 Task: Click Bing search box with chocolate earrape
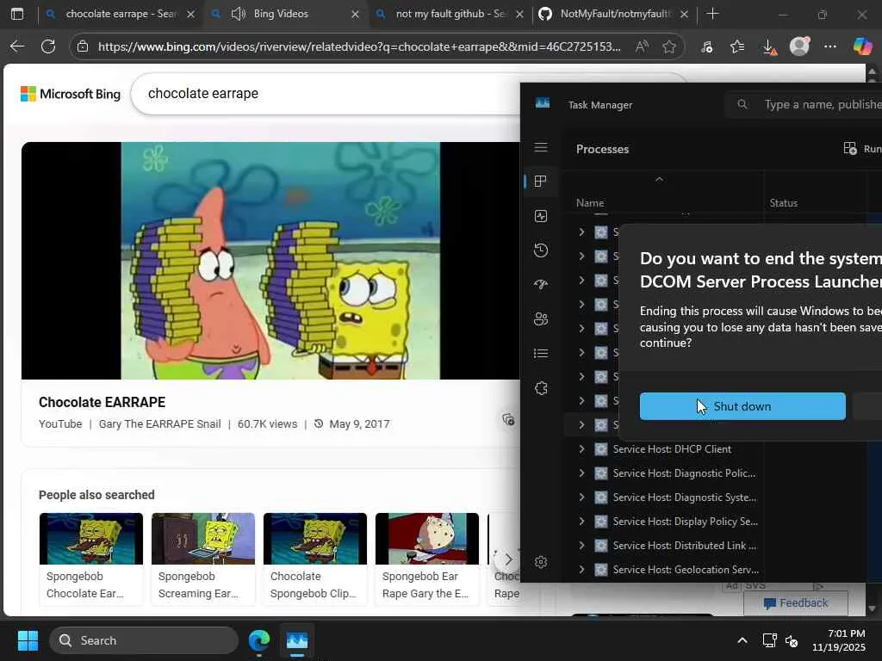pos(326,93)
